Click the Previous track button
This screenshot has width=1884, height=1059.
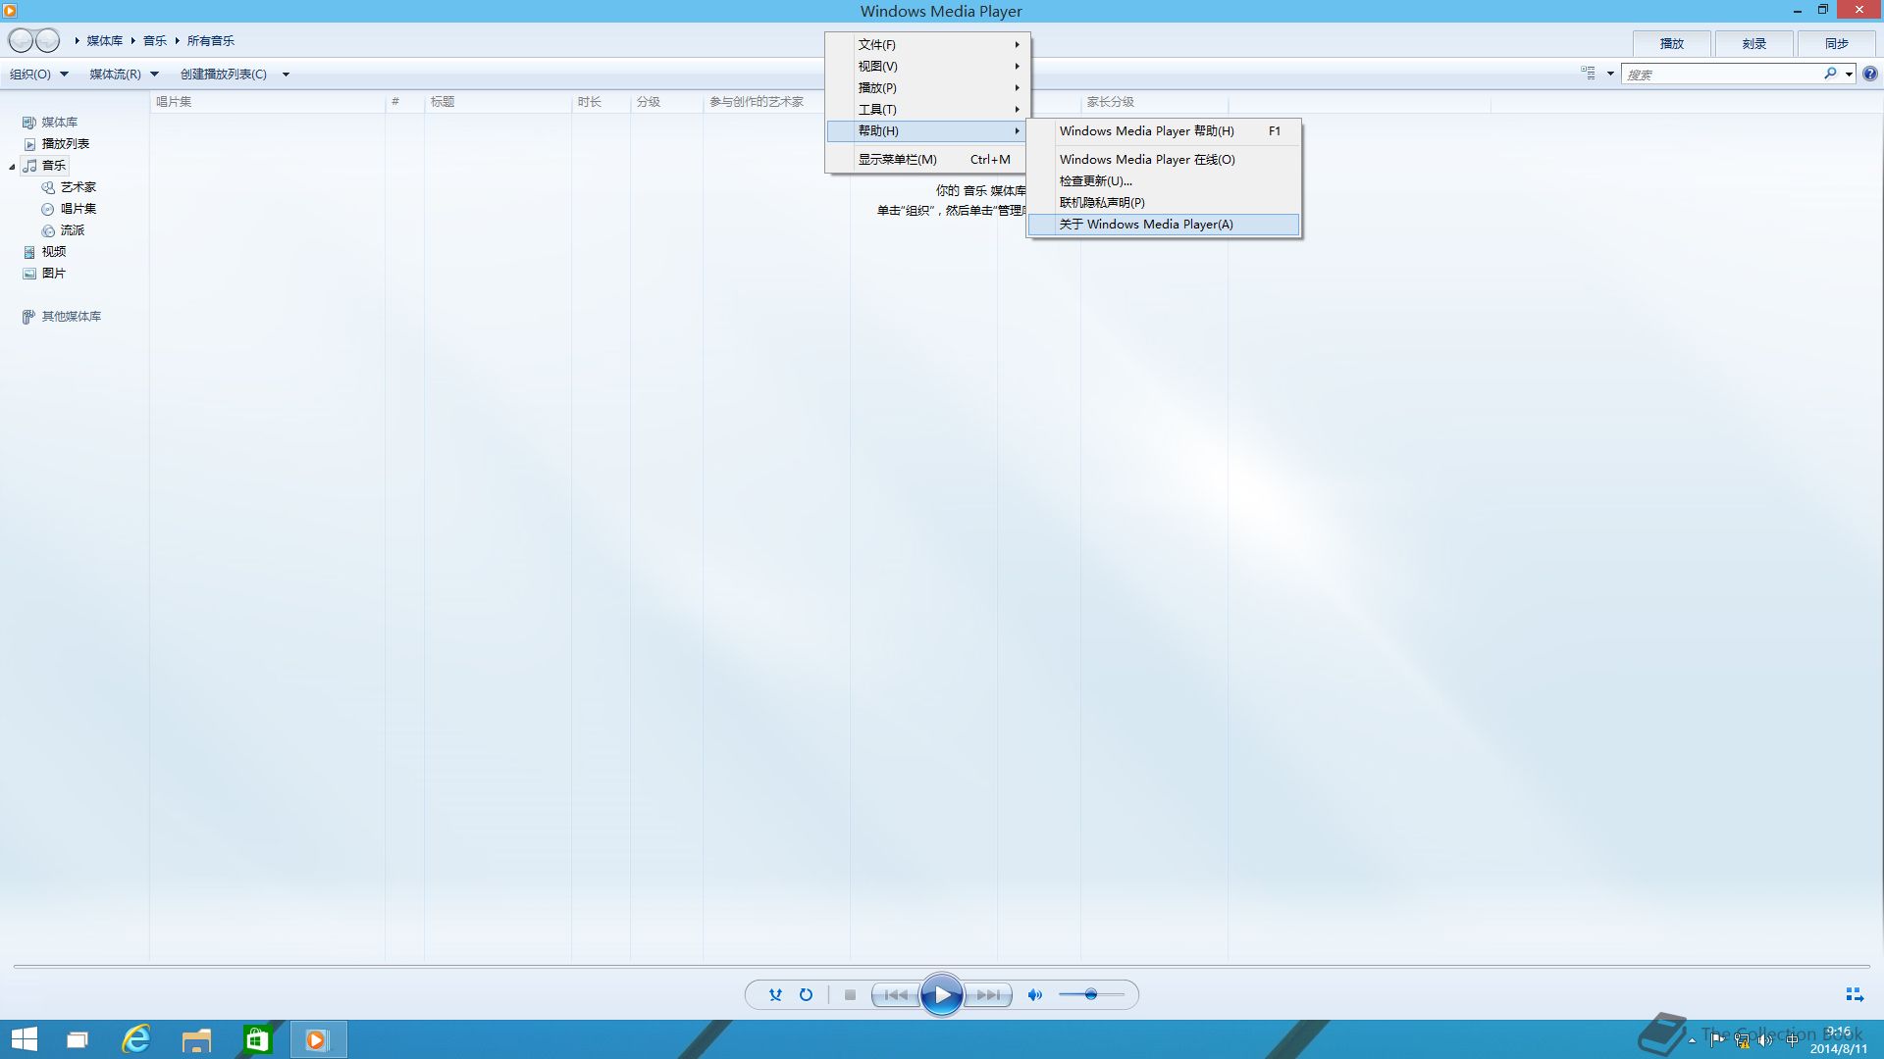896,994
